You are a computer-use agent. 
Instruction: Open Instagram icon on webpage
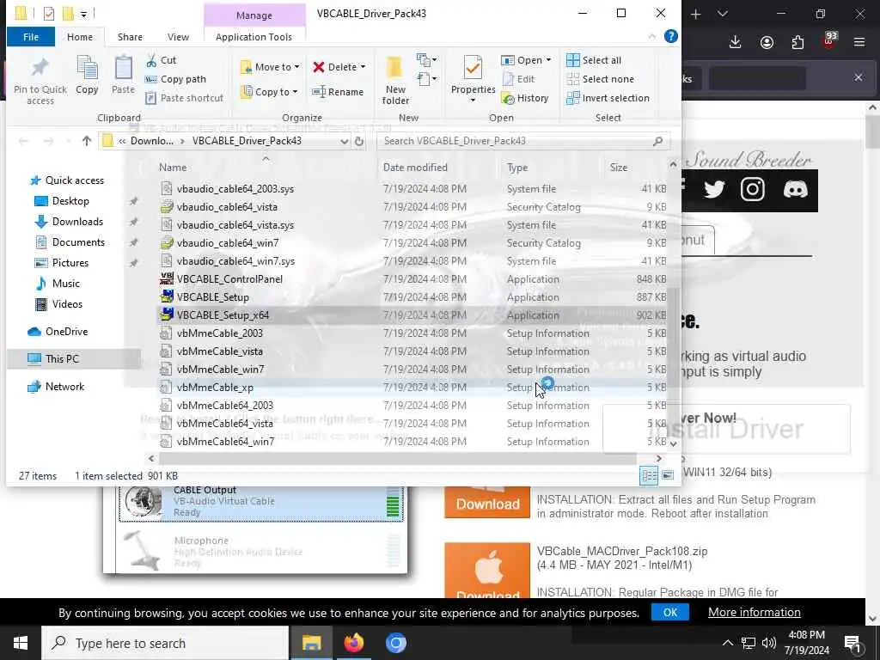click(753, 189)
